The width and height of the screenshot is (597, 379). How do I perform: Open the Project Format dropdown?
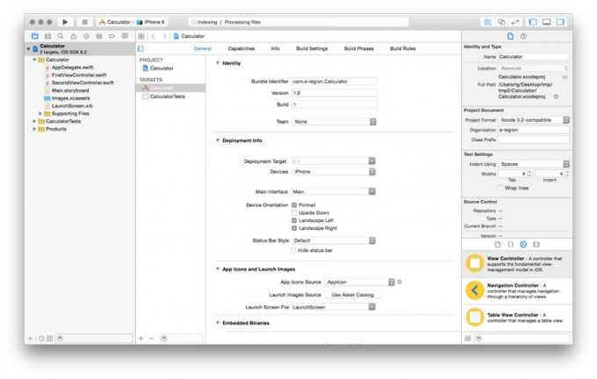(x=534, y=120)
